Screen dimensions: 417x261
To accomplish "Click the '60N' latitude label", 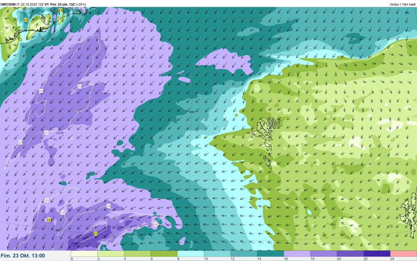I will (58, 230).
